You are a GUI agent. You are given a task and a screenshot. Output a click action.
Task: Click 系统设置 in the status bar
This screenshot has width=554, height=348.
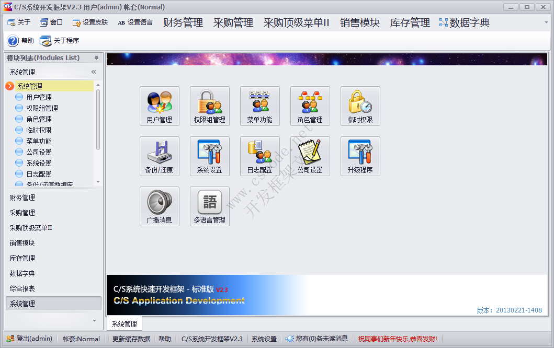pyautogui.click(x=264, y=339)
